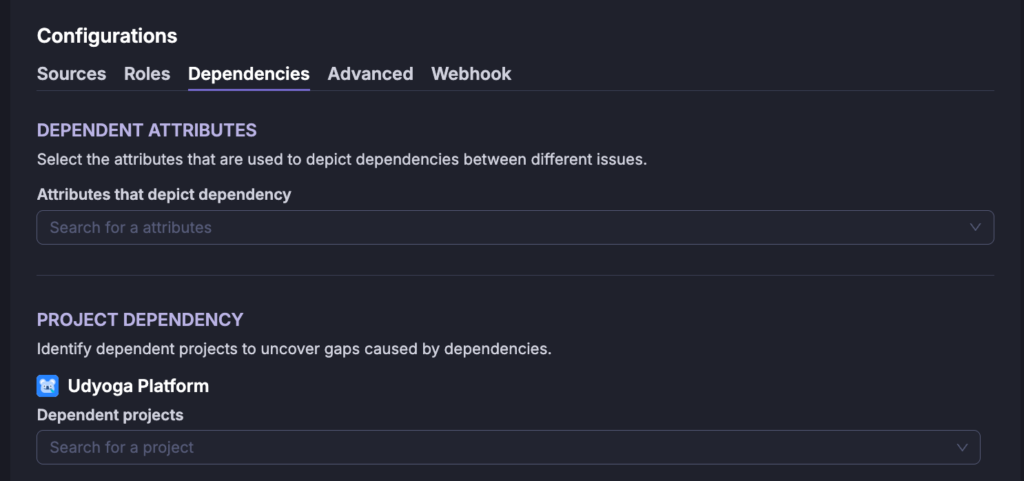
Task: Expand the attributes dropdown chevron
Action: coord(975,227)
